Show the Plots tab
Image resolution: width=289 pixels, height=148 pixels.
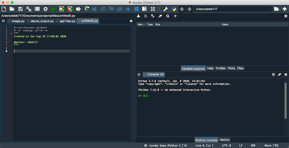click(x=231, y=68)
